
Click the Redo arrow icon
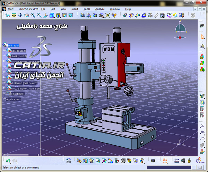[15, 161]
